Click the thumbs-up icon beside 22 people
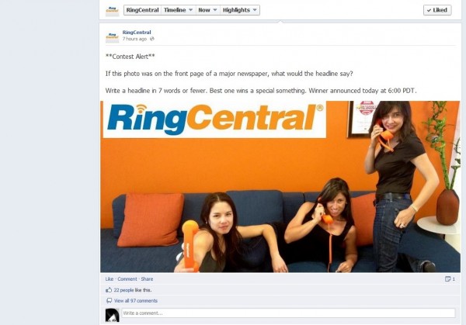This screenshot has width=466, height=325. pos(109,290)
